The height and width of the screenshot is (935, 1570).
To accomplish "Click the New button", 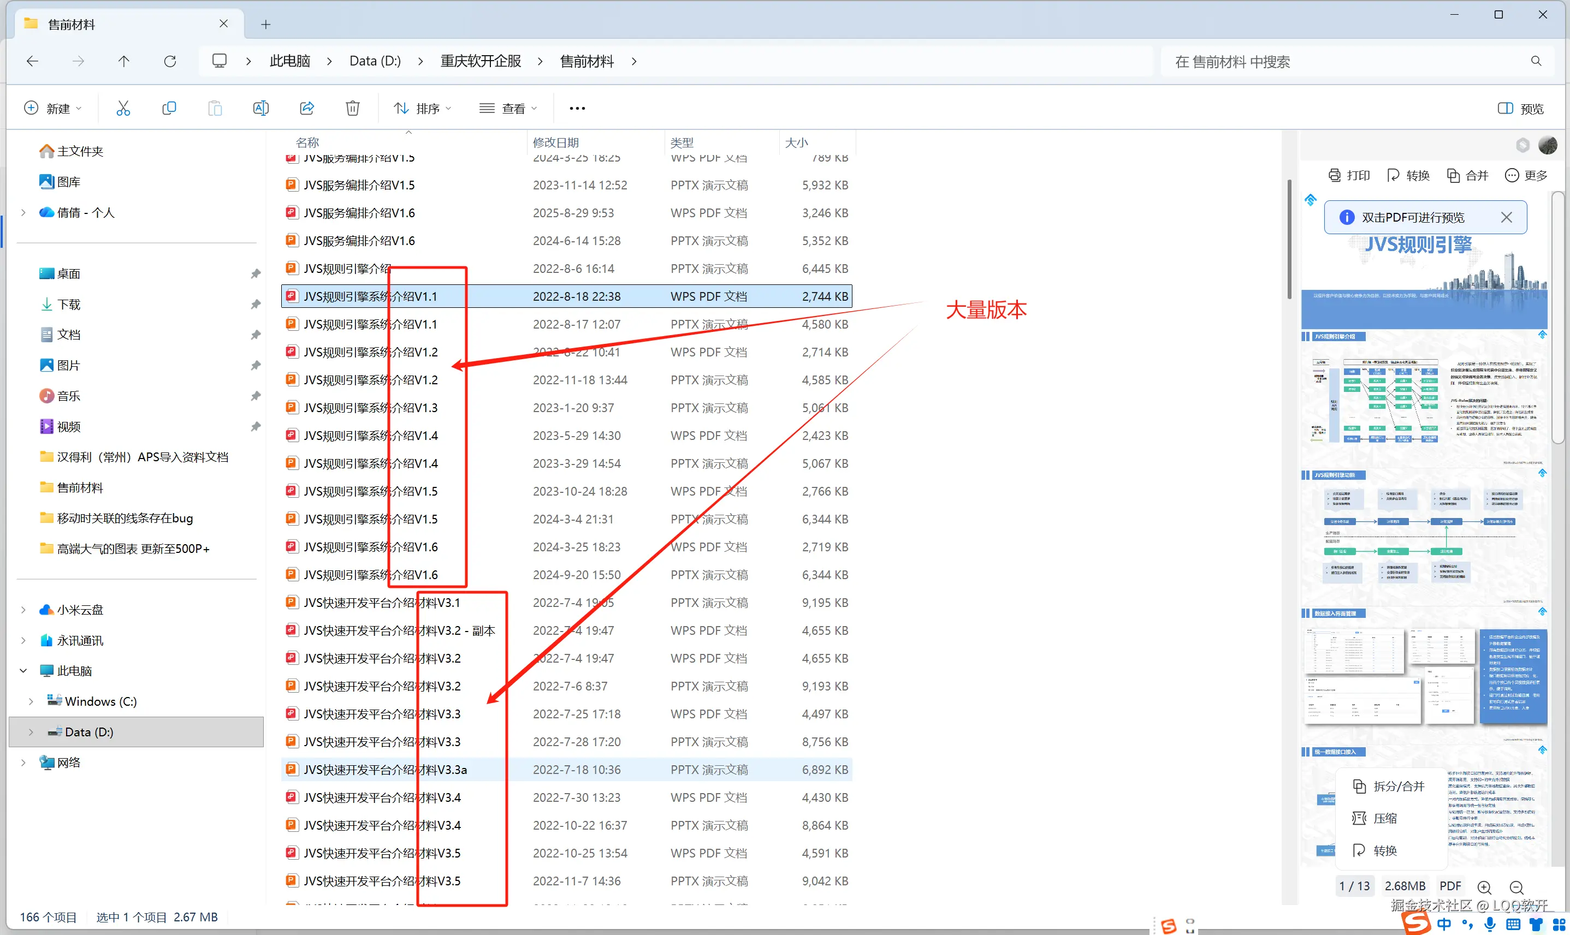I will tap(52, 109).
